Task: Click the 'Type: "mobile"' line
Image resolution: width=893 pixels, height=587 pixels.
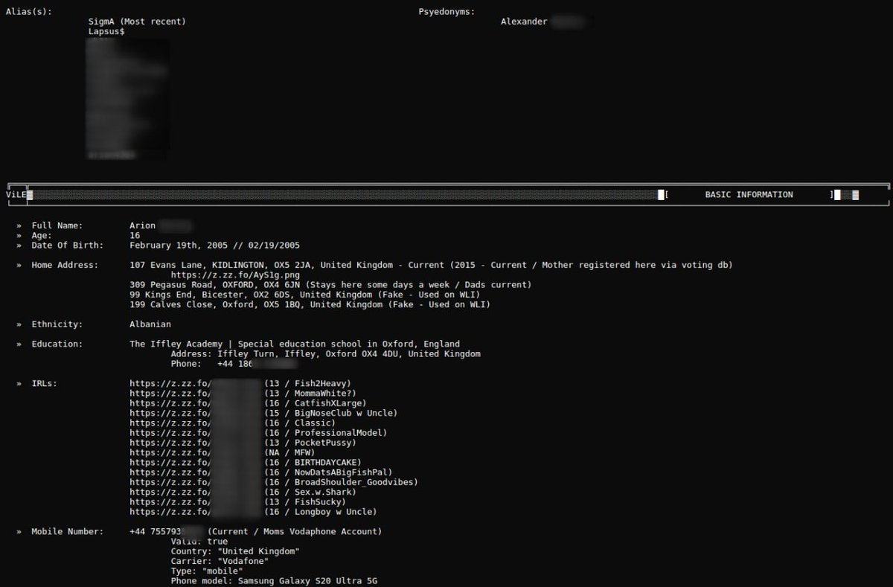Action: click(x=207, y=571)
